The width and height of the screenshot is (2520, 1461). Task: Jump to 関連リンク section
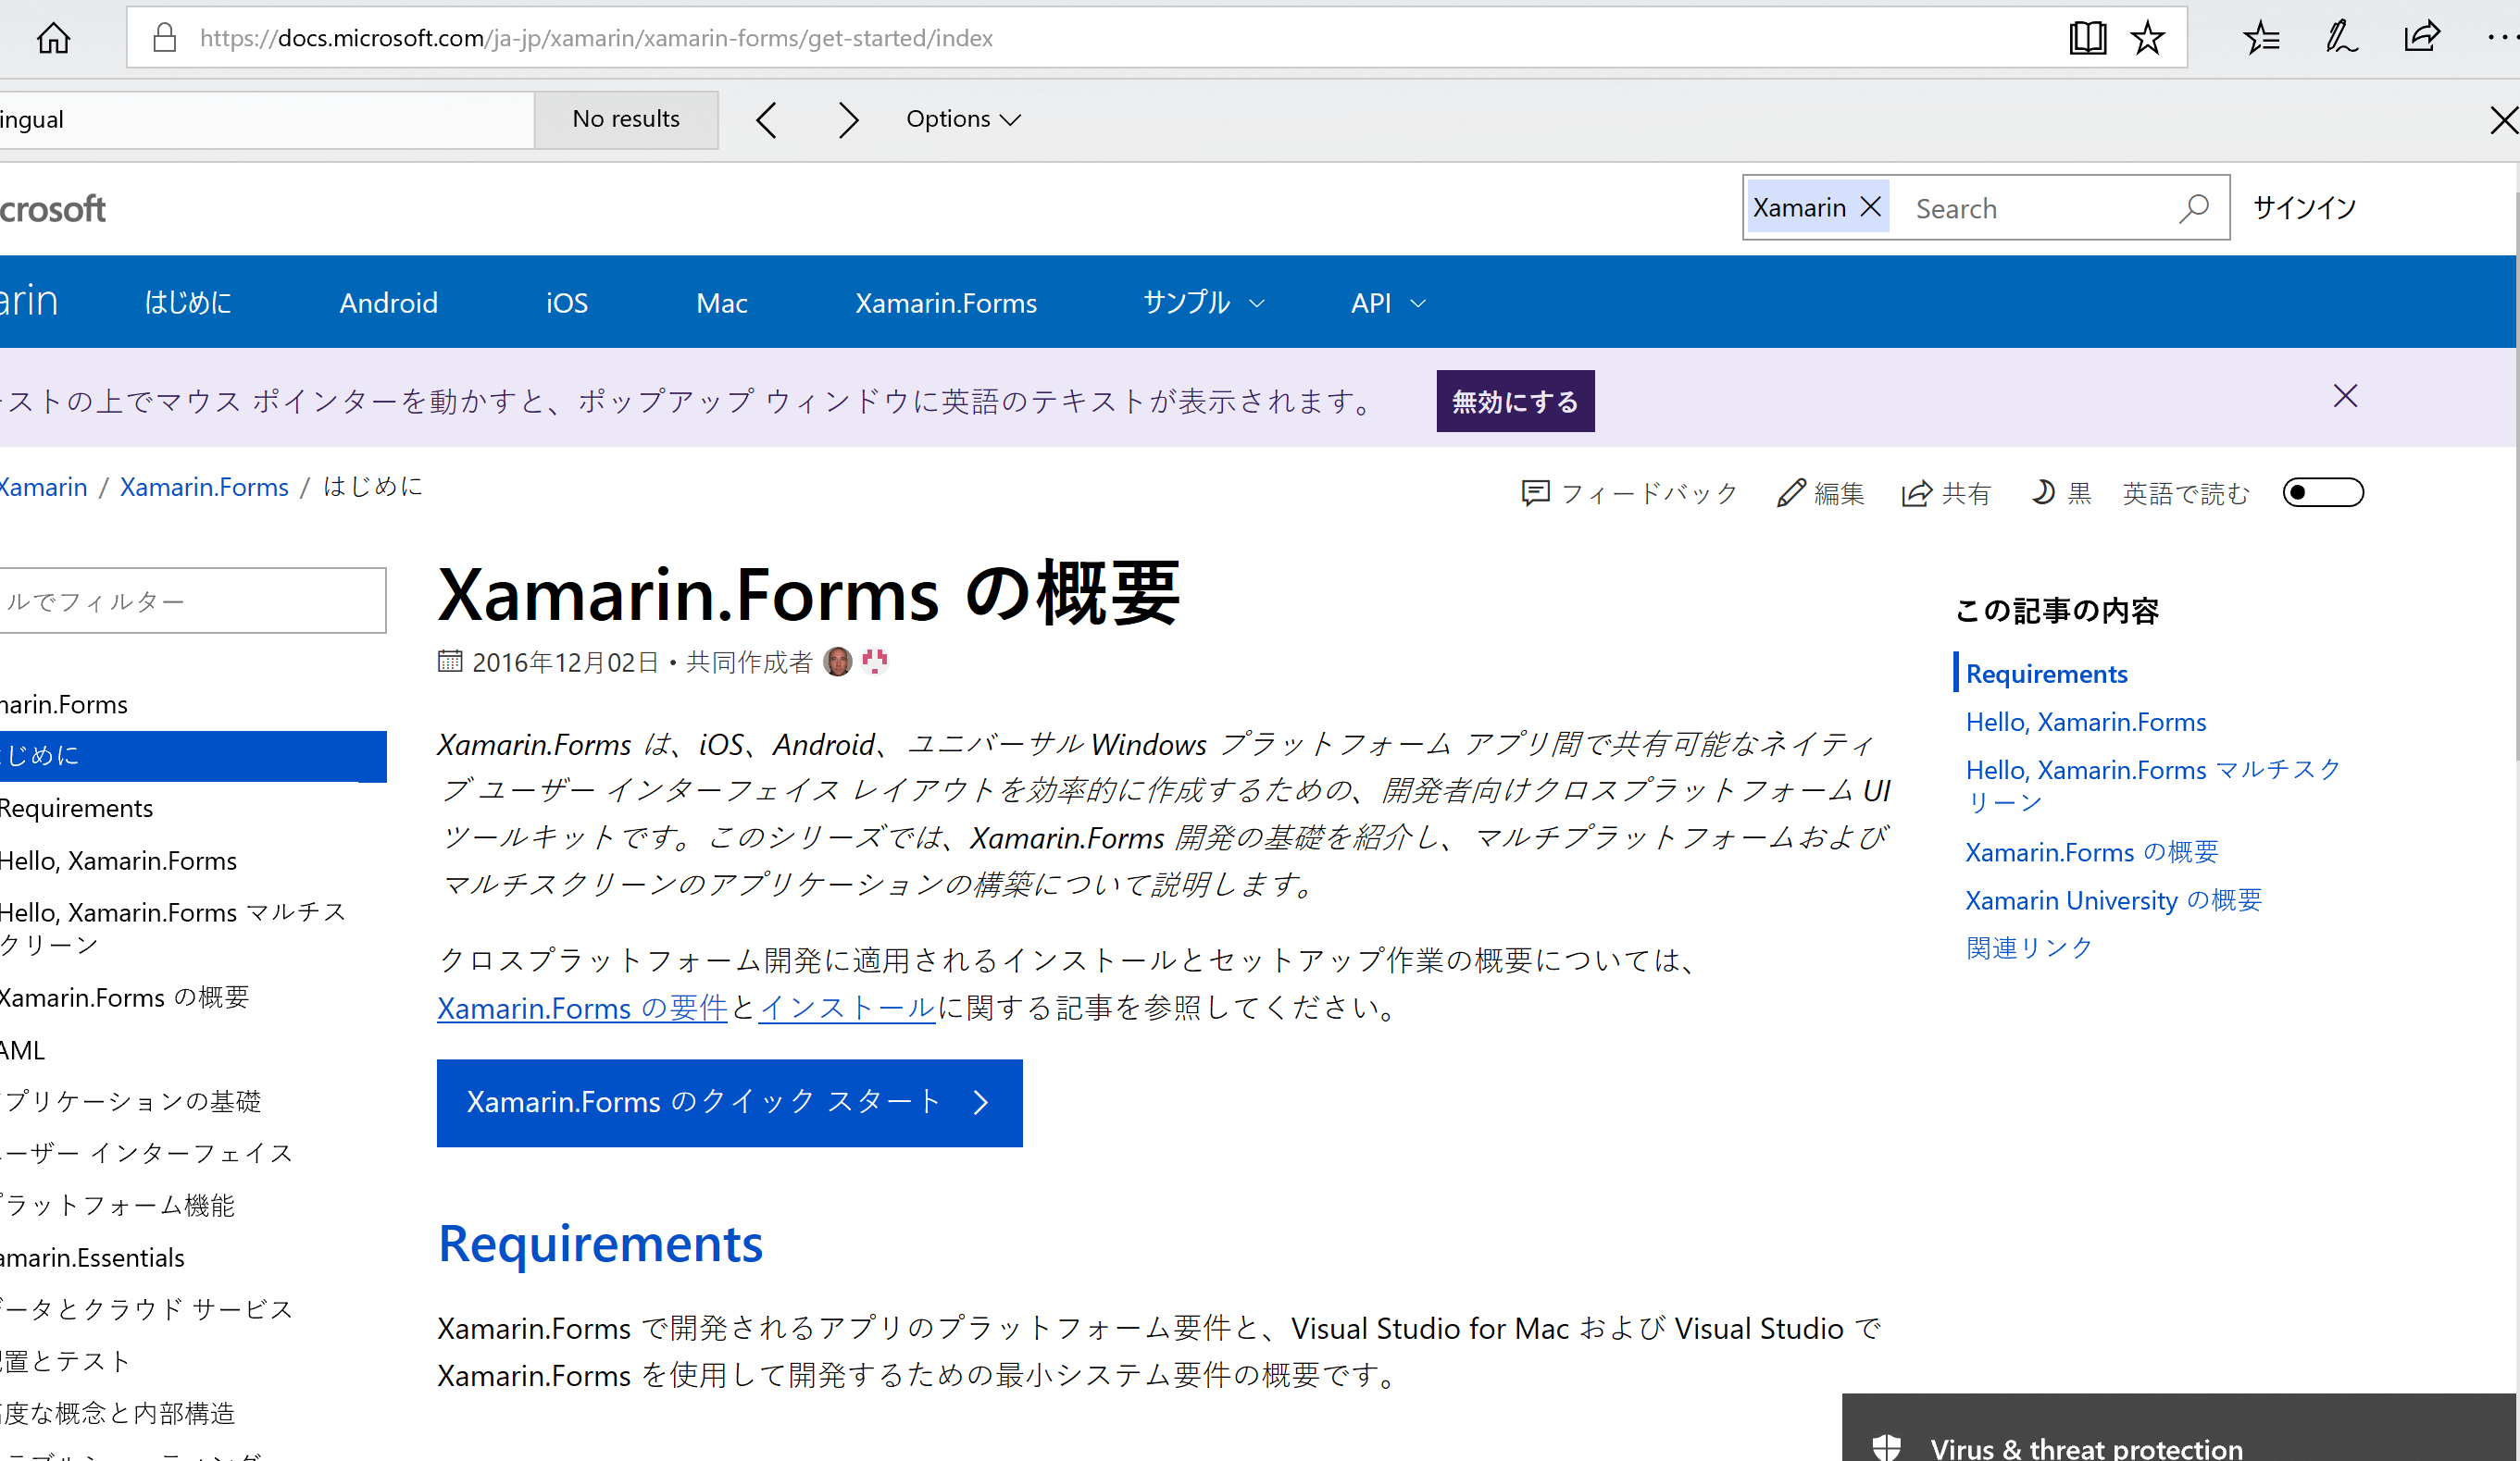coord(2029,947)
